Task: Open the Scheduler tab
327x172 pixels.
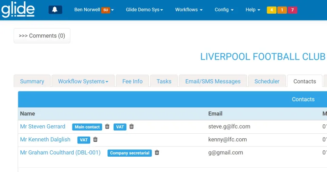Action: point(267,81)
